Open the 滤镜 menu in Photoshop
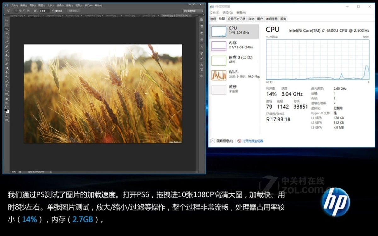 tap(69, 5)
